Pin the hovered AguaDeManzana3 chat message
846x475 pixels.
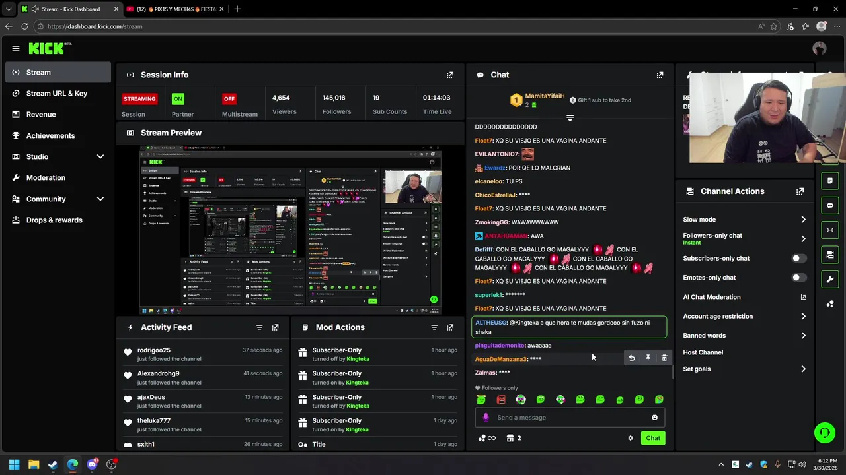pyautogui.click(x=648, y=358)
